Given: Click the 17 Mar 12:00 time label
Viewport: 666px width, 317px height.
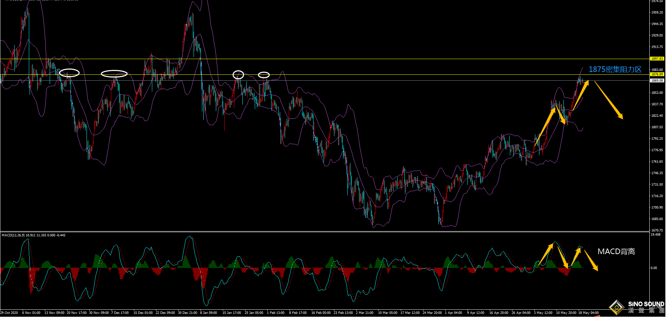Looking at the screenshot, I should pos(410,313).
